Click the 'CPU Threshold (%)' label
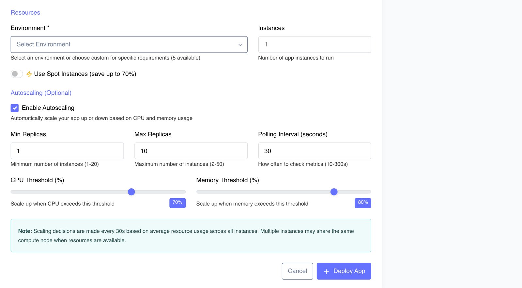Screen dimensions: 522x288 pyautogui.click(x=37, y=180)
